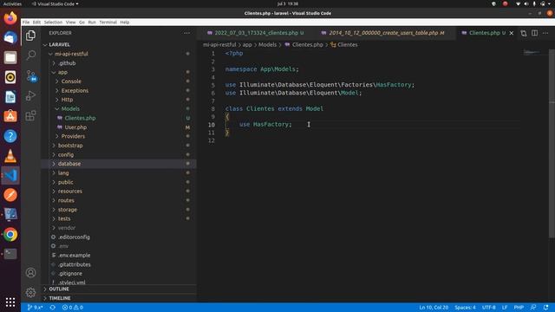Launch Firefox from the Ubuntu dock
Viewport: 555px width, 312px height.
pos(10,18)
